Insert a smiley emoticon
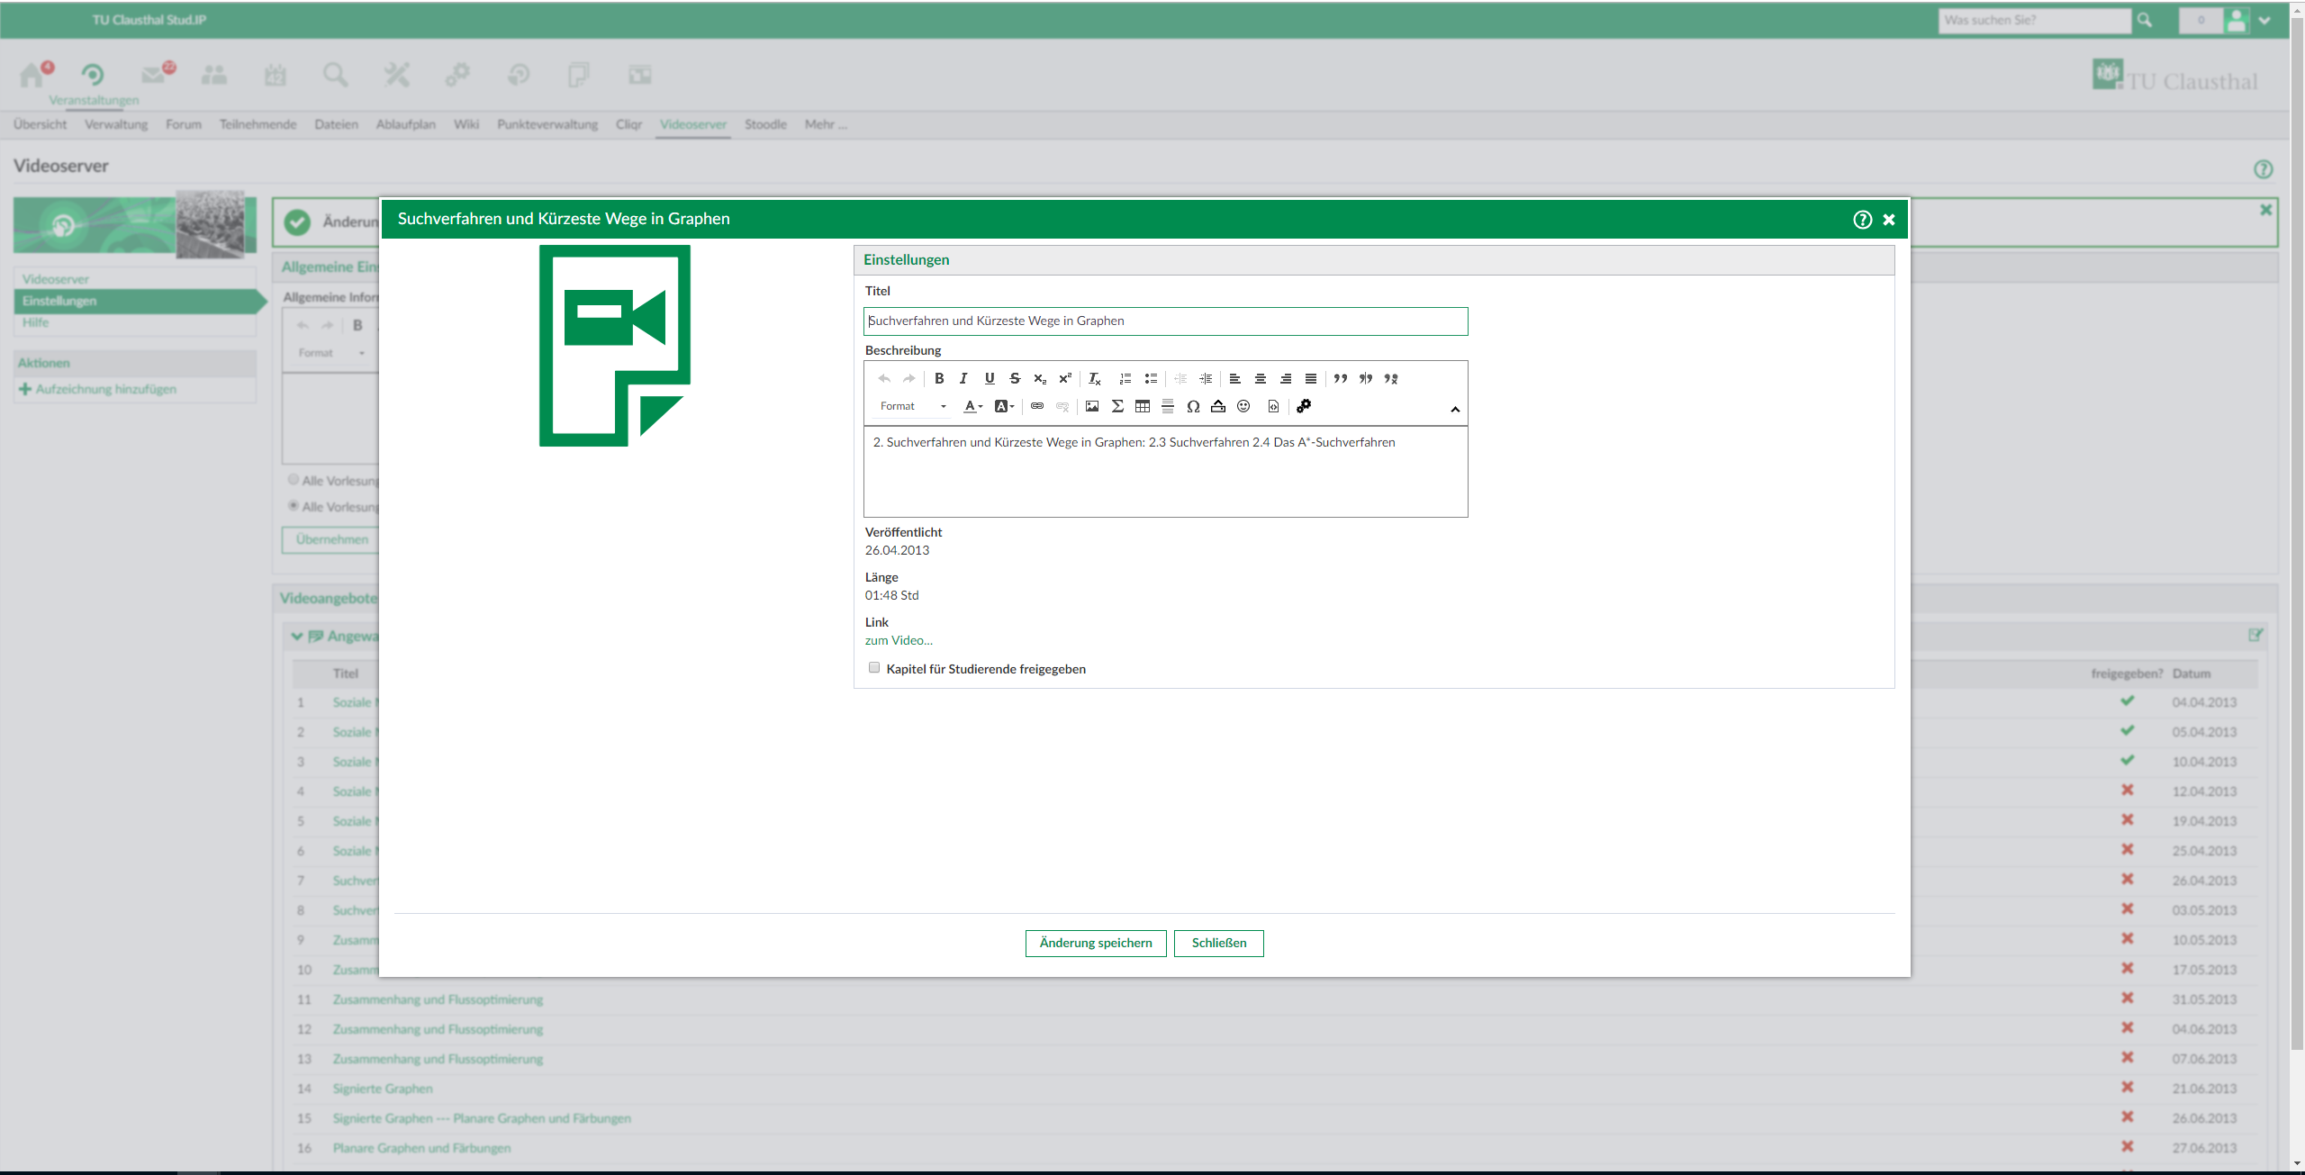Screen dimensions: 2305x1175 (x=1243, y=406)
